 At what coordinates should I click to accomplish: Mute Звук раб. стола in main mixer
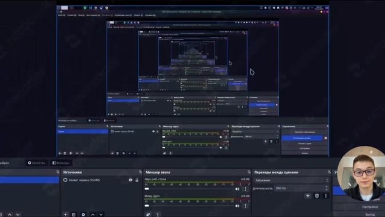(237, 189)
